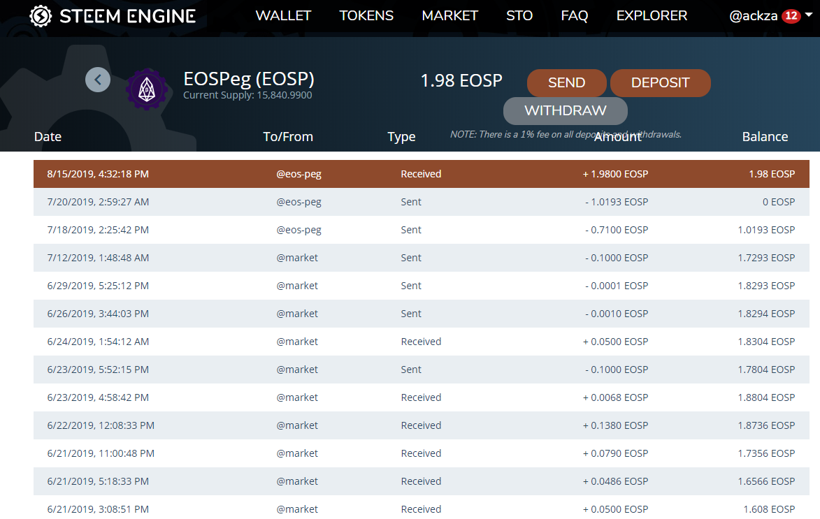Click the @ackza username

click(x=753, y=16)
